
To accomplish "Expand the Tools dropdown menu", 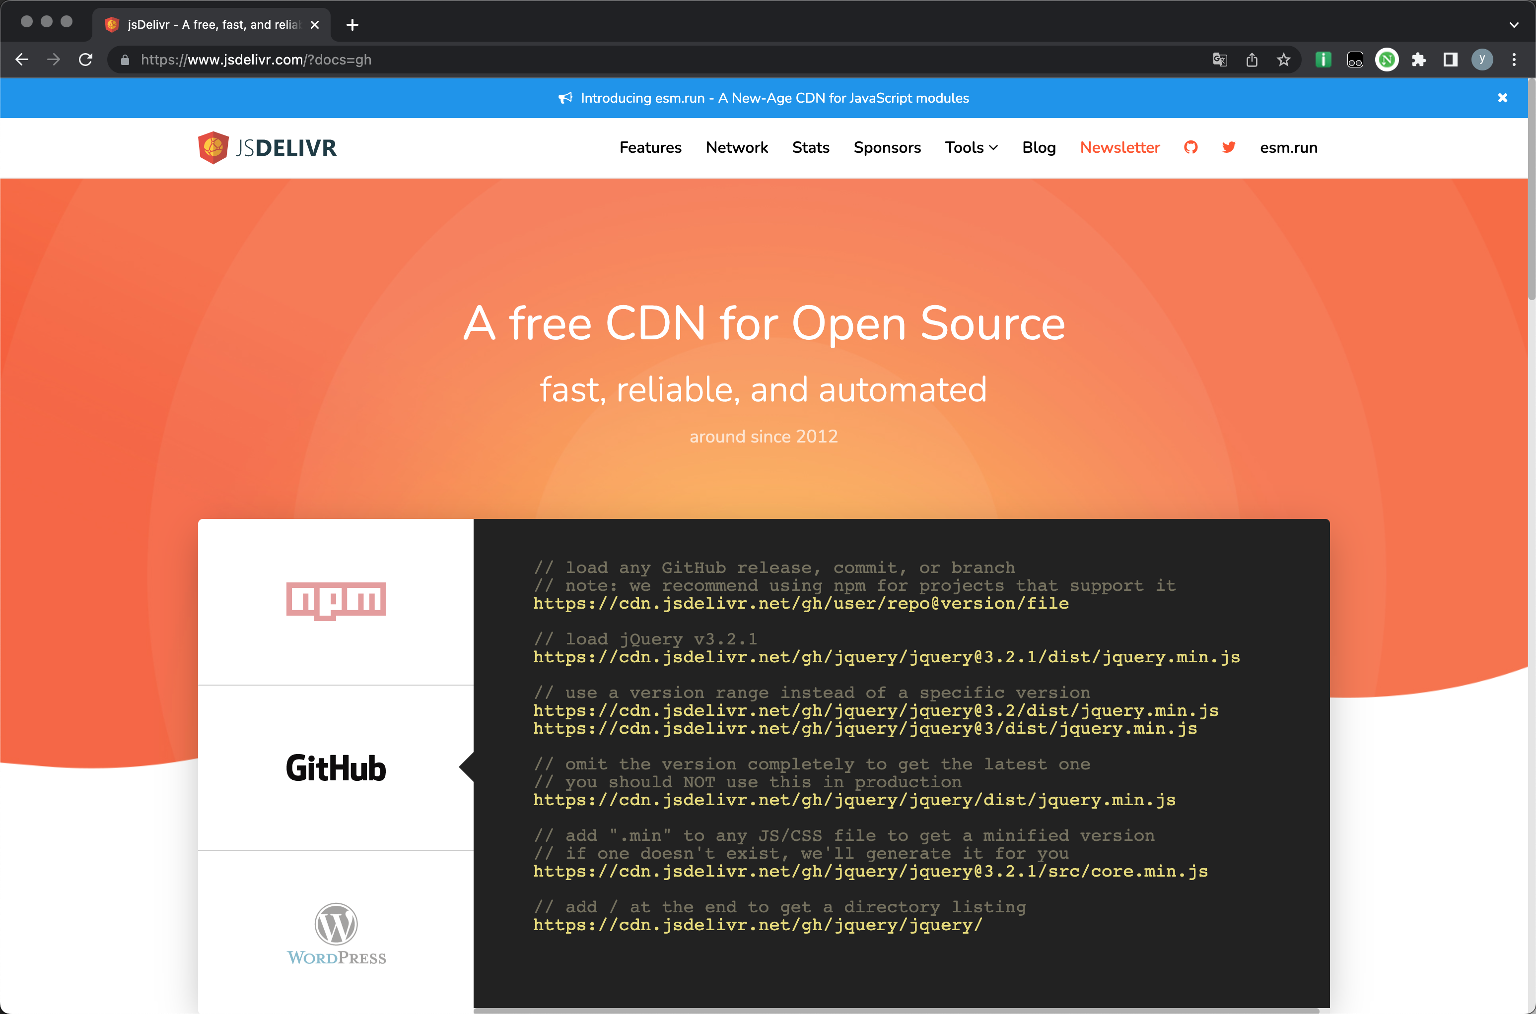I will [x=971, y=147].
